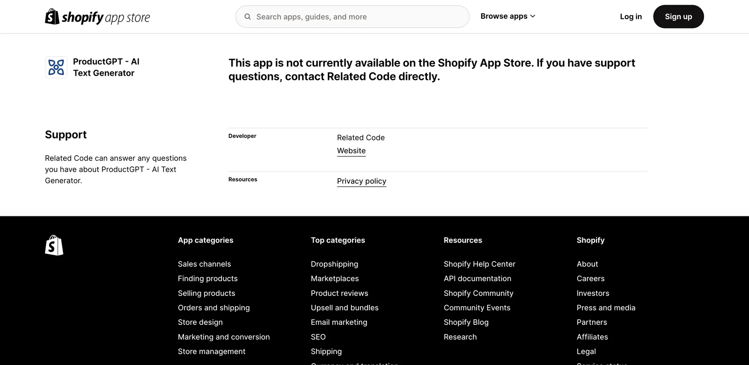Open Legal link in footer
The image size is (749, 365).
[586, 351]
